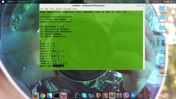Open the blue face-graphic dock app

78,96
